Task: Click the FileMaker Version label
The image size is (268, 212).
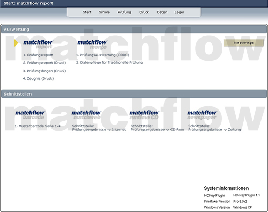Action: click(x=217, y=201)
